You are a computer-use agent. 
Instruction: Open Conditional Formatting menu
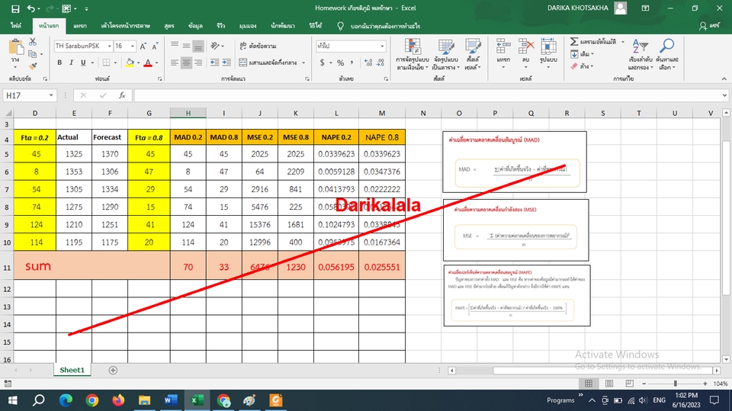click(x=413, y=54)
